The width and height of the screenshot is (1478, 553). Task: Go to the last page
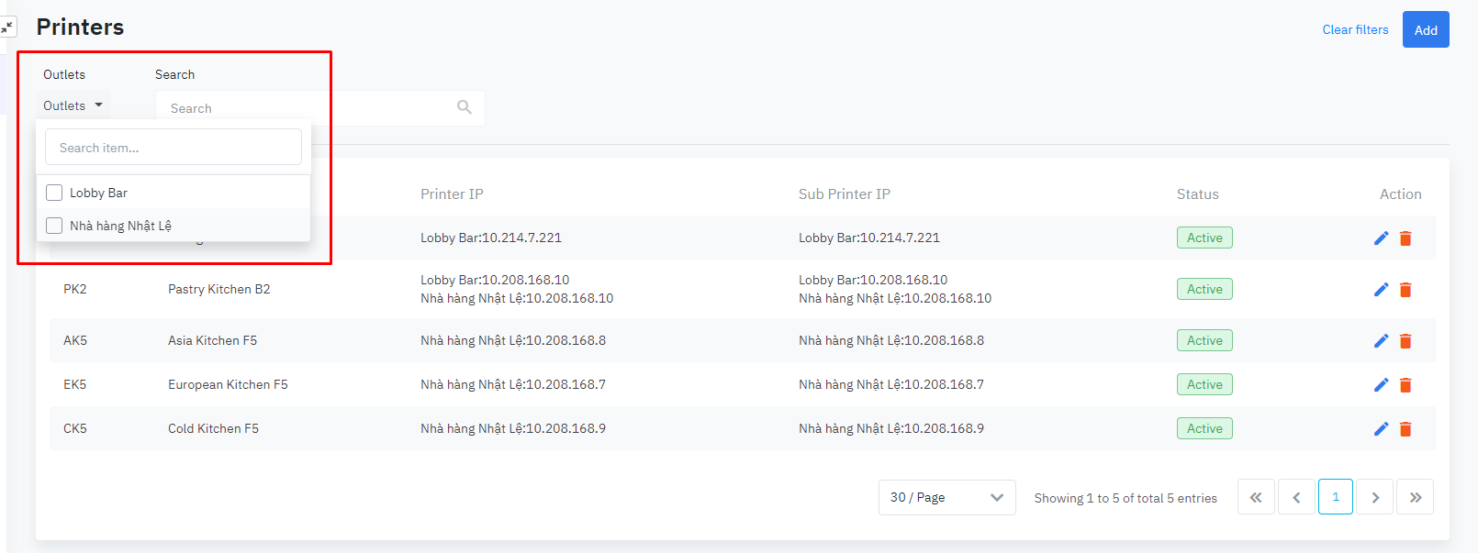tap(1415, 497)
